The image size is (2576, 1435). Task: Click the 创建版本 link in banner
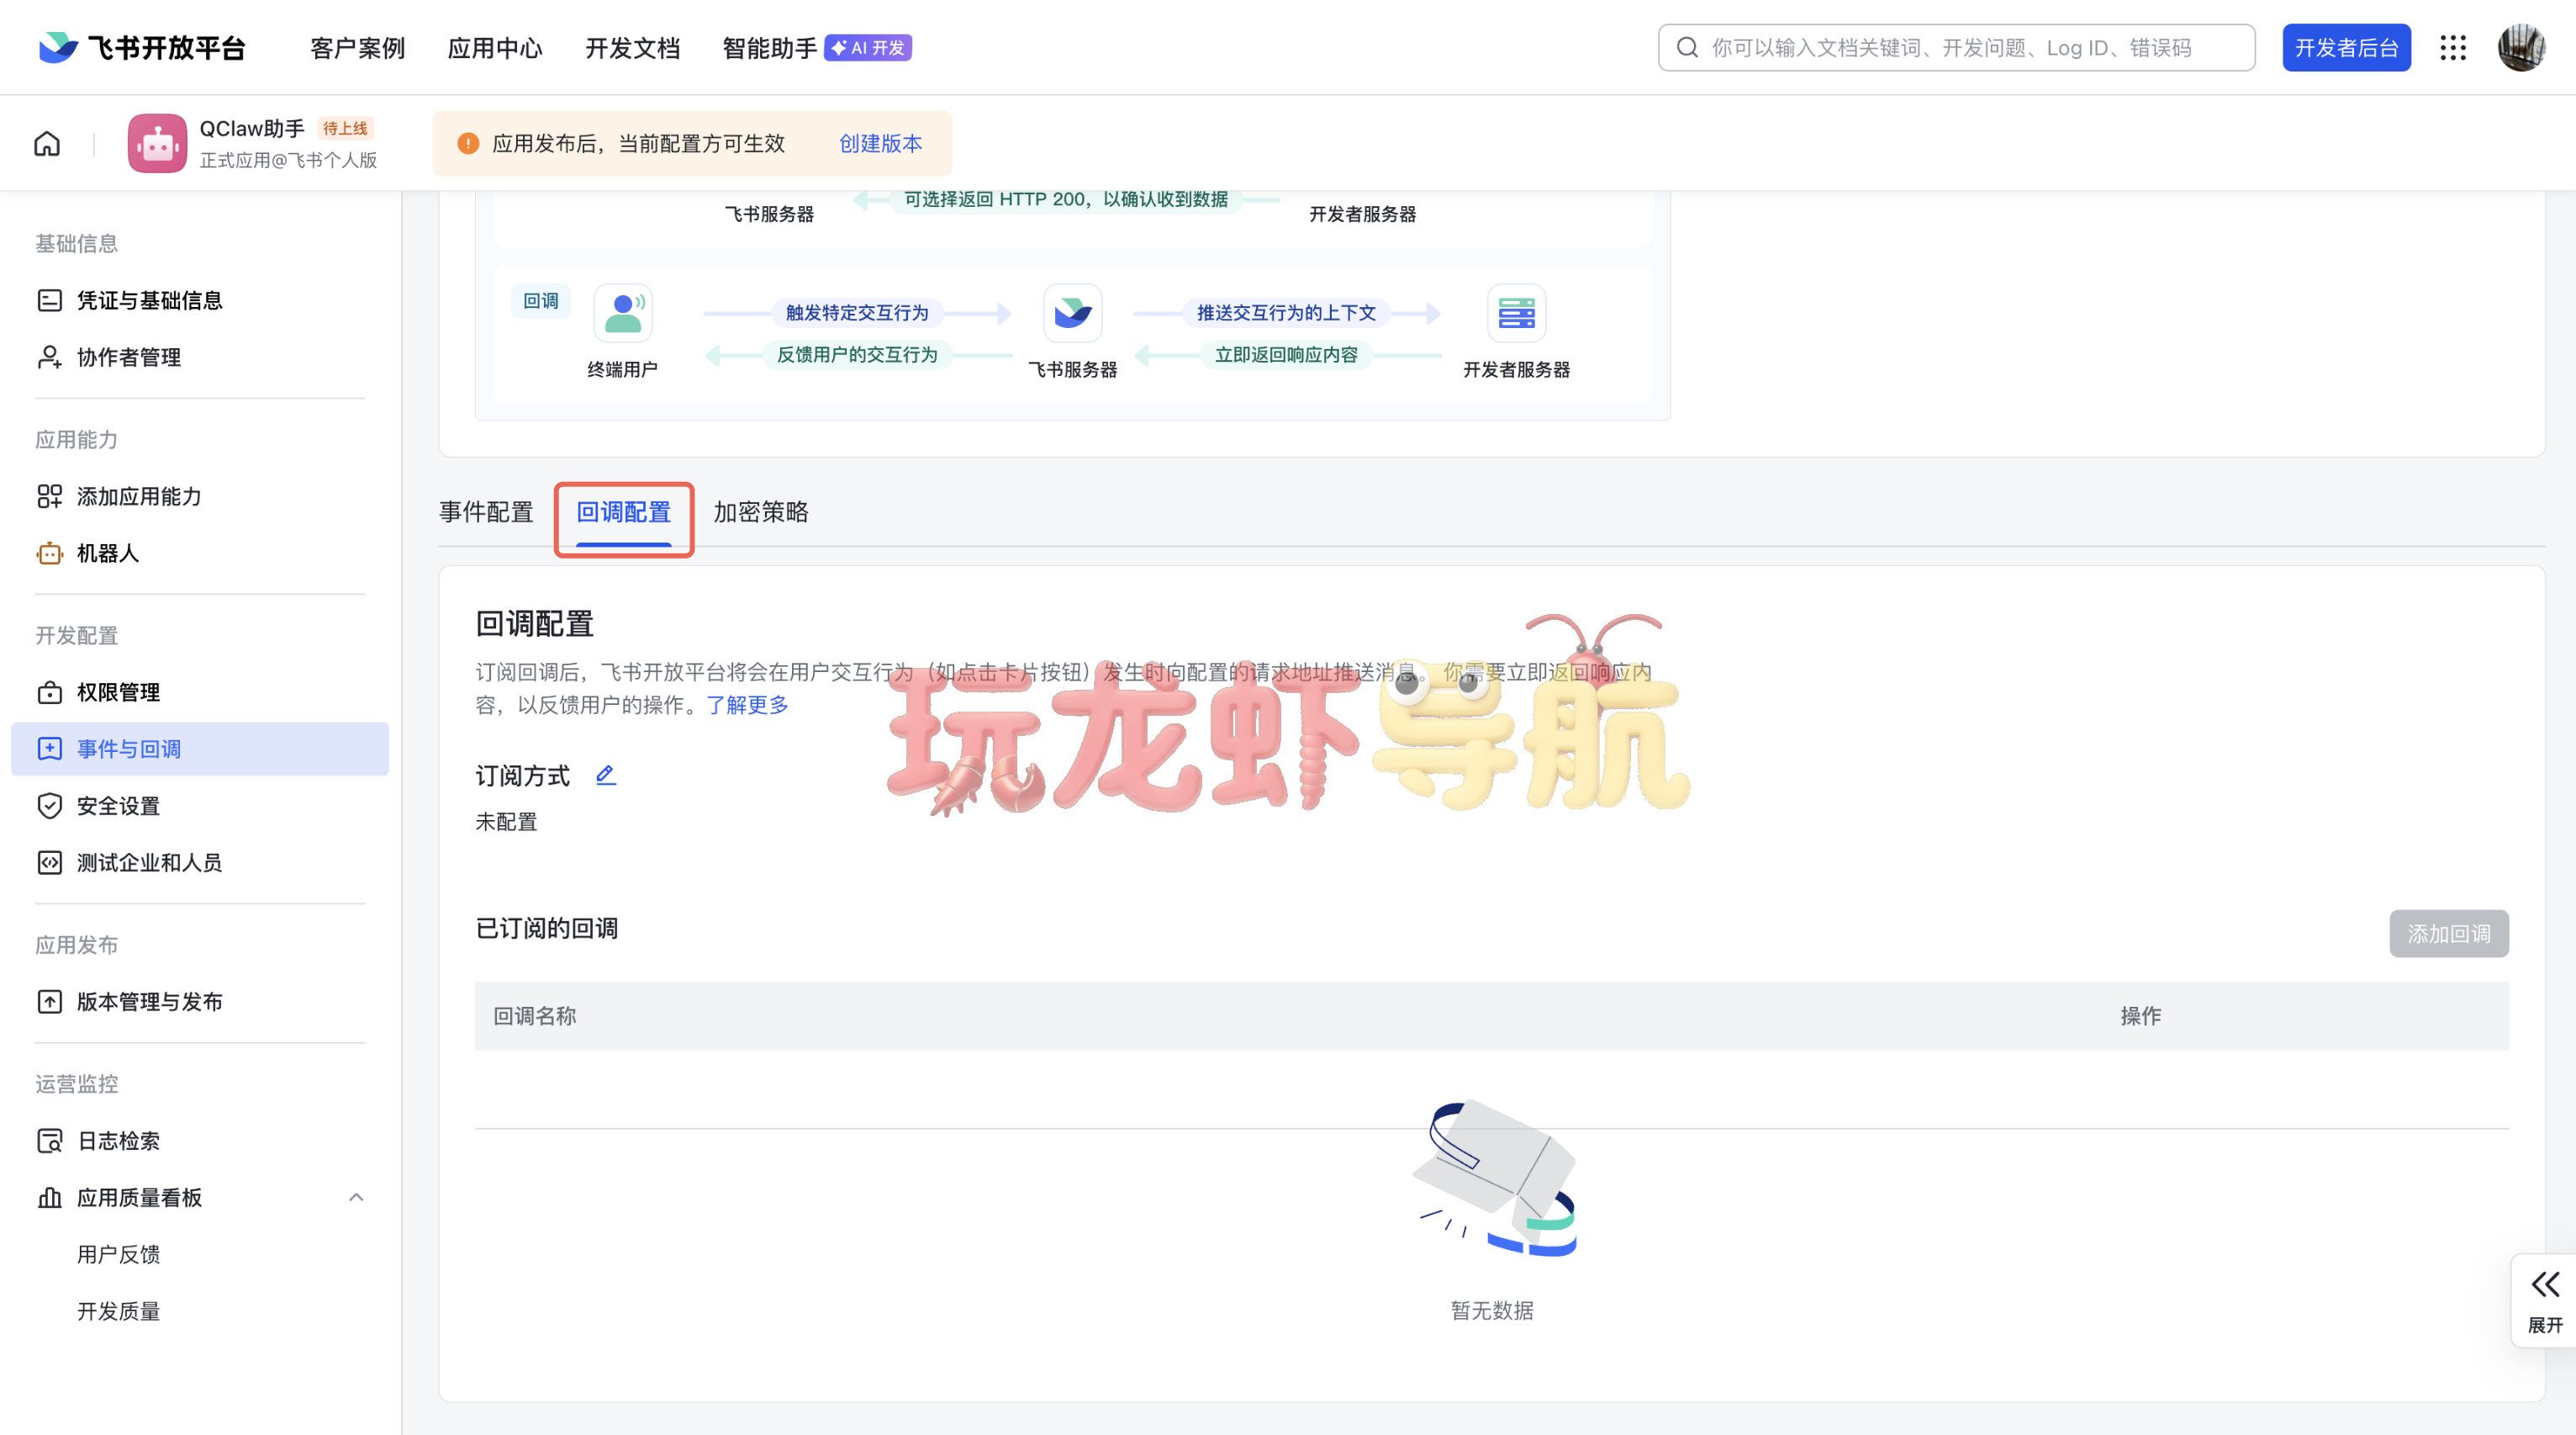coord(880,143)
